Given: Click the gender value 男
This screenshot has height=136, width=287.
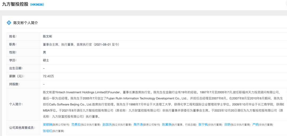Looking at the screenshot, I should tap(44, 52).
